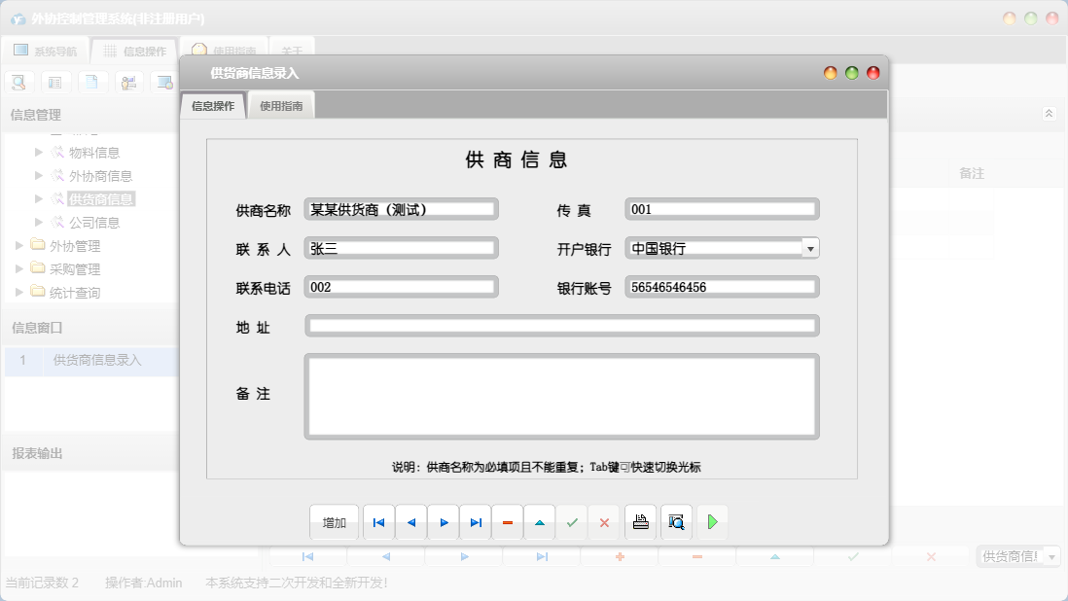Image resolution: width=1068 pixels, height=601 pixels.
Task: Expand the 外协管理 tree folder
Action: coord(20,246)
